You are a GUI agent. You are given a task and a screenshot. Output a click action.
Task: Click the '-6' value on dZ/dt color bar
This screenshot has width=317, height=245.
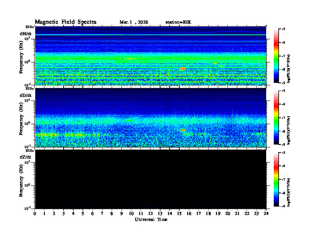(x=283, y=166)
